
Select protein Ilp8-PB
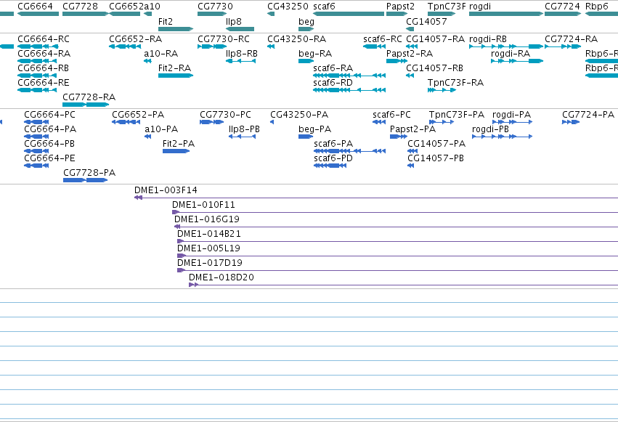(242, 137)
